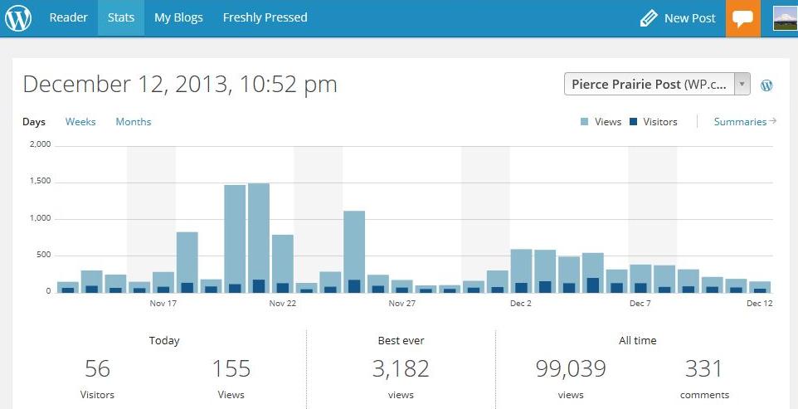Select the Stats tab in header
Image resolution: width=798 pixels, height=409 pixels.
click(121, 17)
